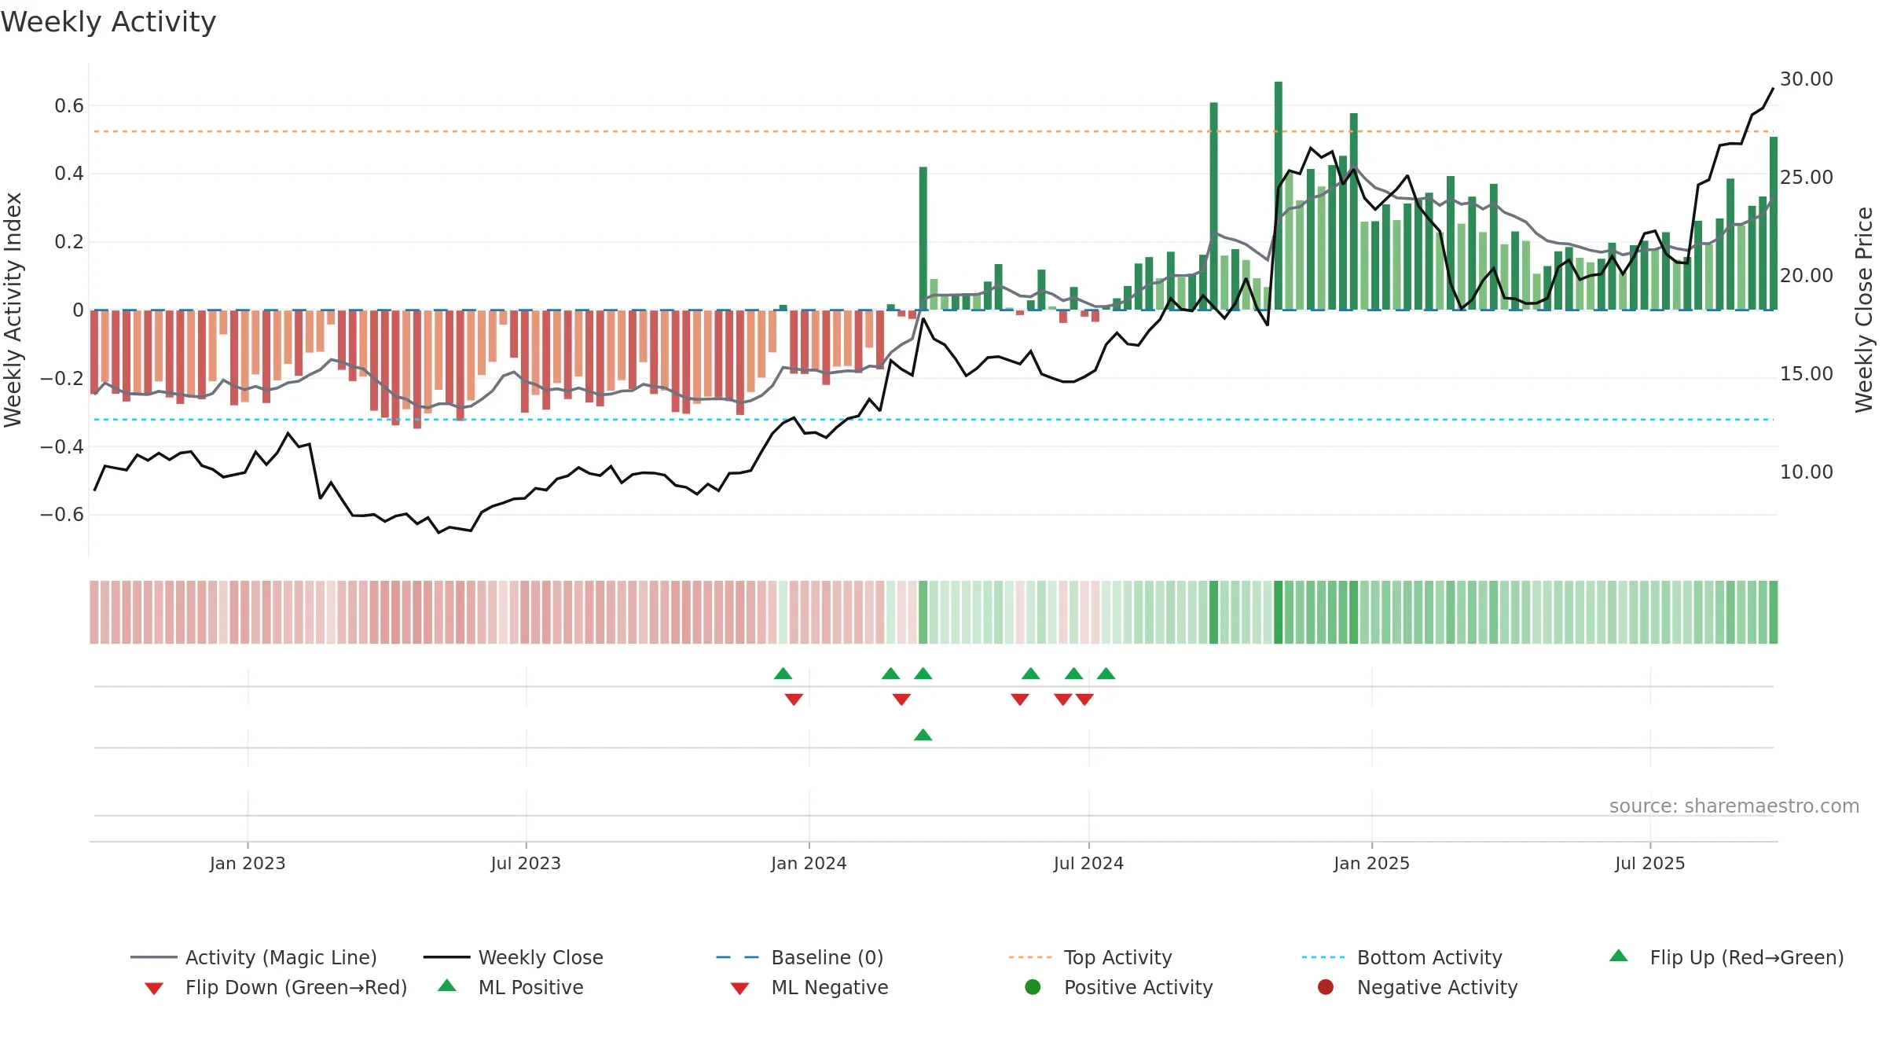Click the last flip-up marker after Jul 2024
Viewport: 1886px width, 1061px height.
[1106, 674]
